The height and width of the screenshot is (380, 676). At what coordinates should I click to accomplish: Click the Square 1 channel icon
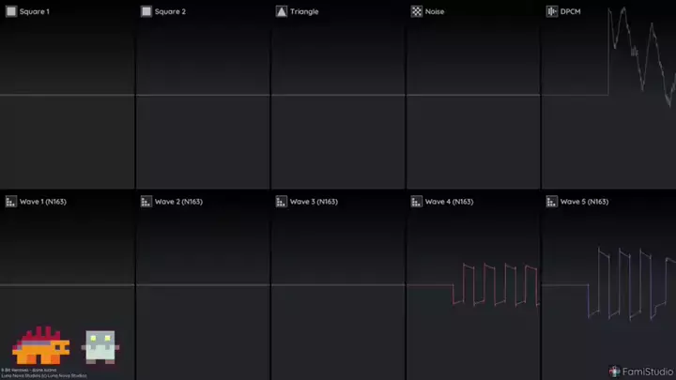point(11,11)
